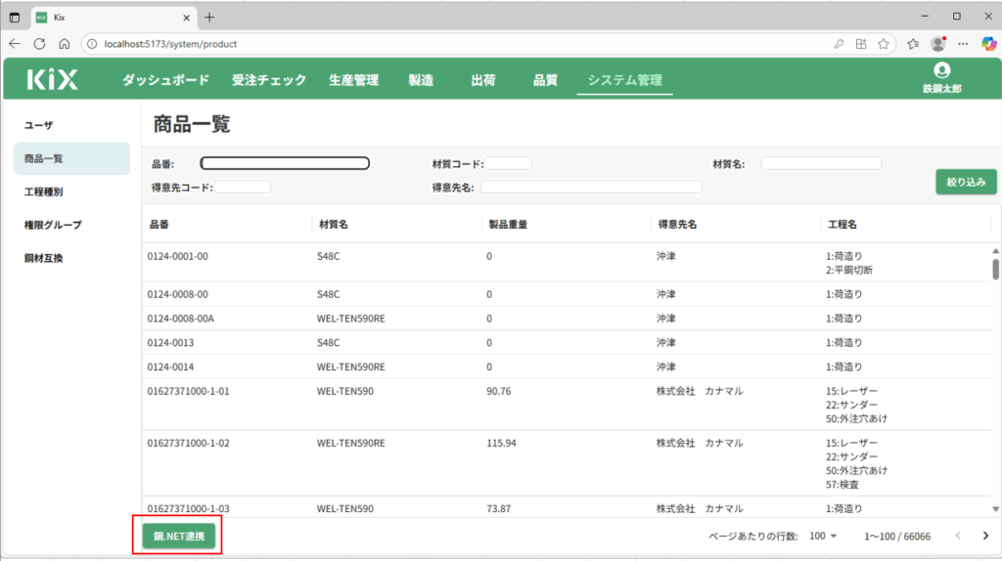Image resolution: width=1002 pixels, height=561 pixels.
Task: Click the 得意先名 filter input field
Action: 591,187
